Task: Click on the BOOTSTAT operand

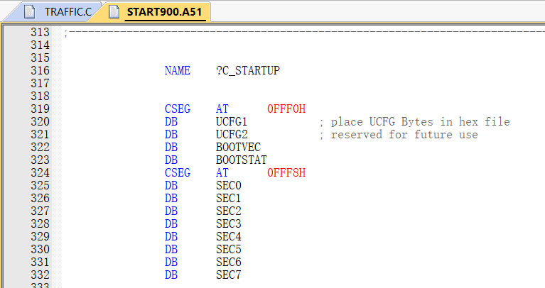Action: [241, 160]
